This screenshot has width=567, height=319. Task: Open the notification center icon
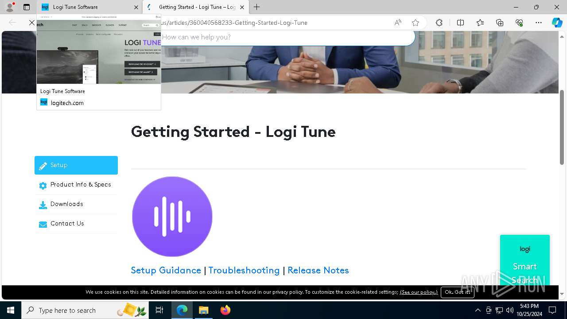point(552,310)
